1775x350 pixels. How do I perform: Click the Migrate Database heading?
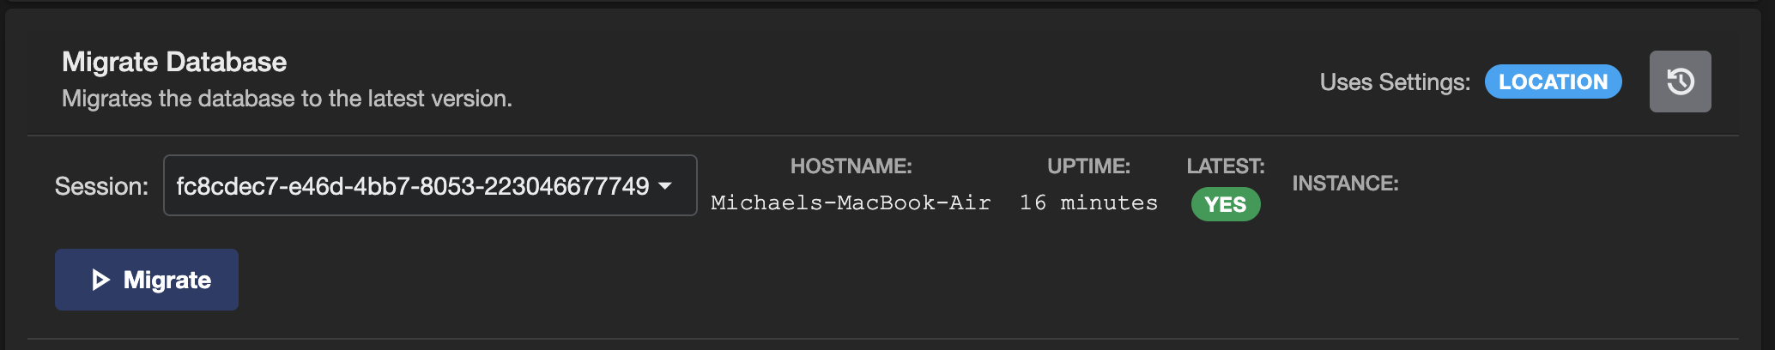click(174, 62)
